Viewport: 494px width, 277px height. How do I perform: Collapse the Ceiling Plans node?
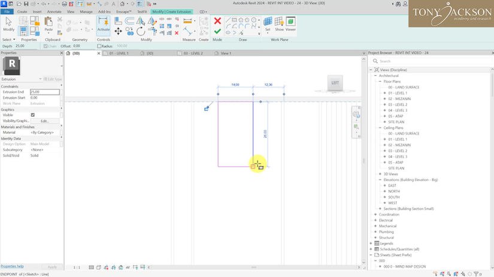pyautogui.click(x=380, y=128)
